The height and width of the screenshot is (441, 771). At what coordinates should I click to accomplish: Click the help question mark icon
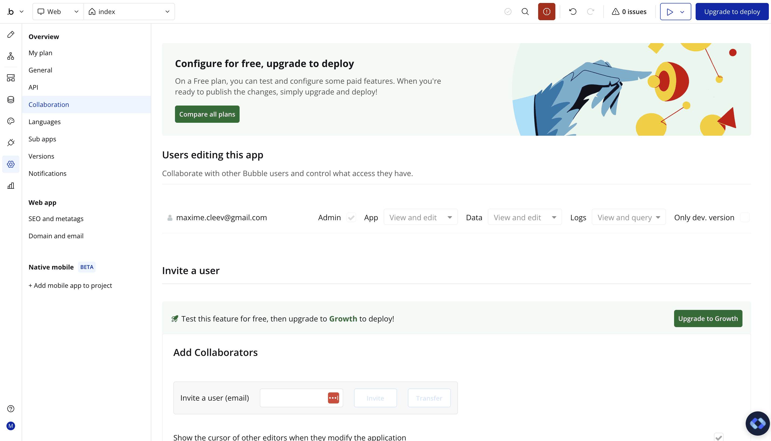10,409
